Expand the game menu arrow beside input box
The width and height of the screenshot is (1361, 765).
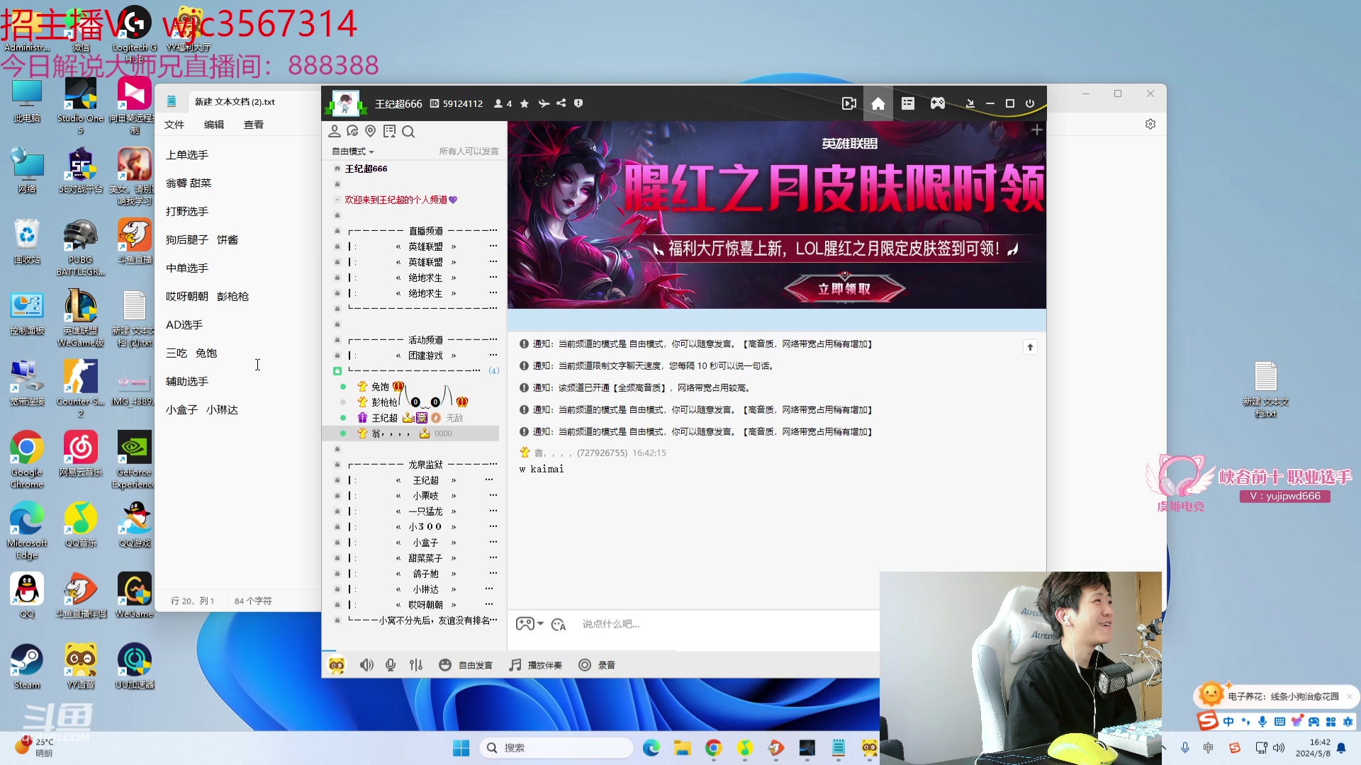(x=540, y=624)
